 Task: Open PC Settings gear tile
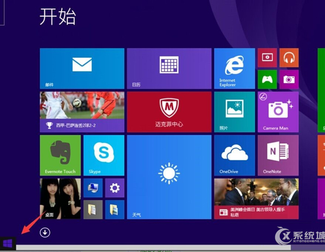click(115, 188)
